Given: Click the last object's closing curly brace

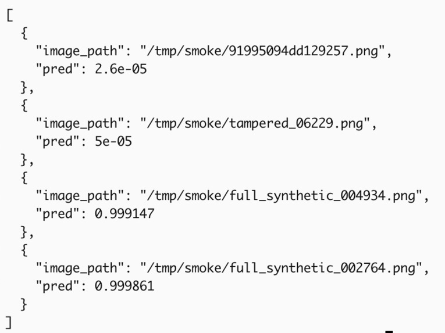Looking at the screenshot, I should point(24,305).
